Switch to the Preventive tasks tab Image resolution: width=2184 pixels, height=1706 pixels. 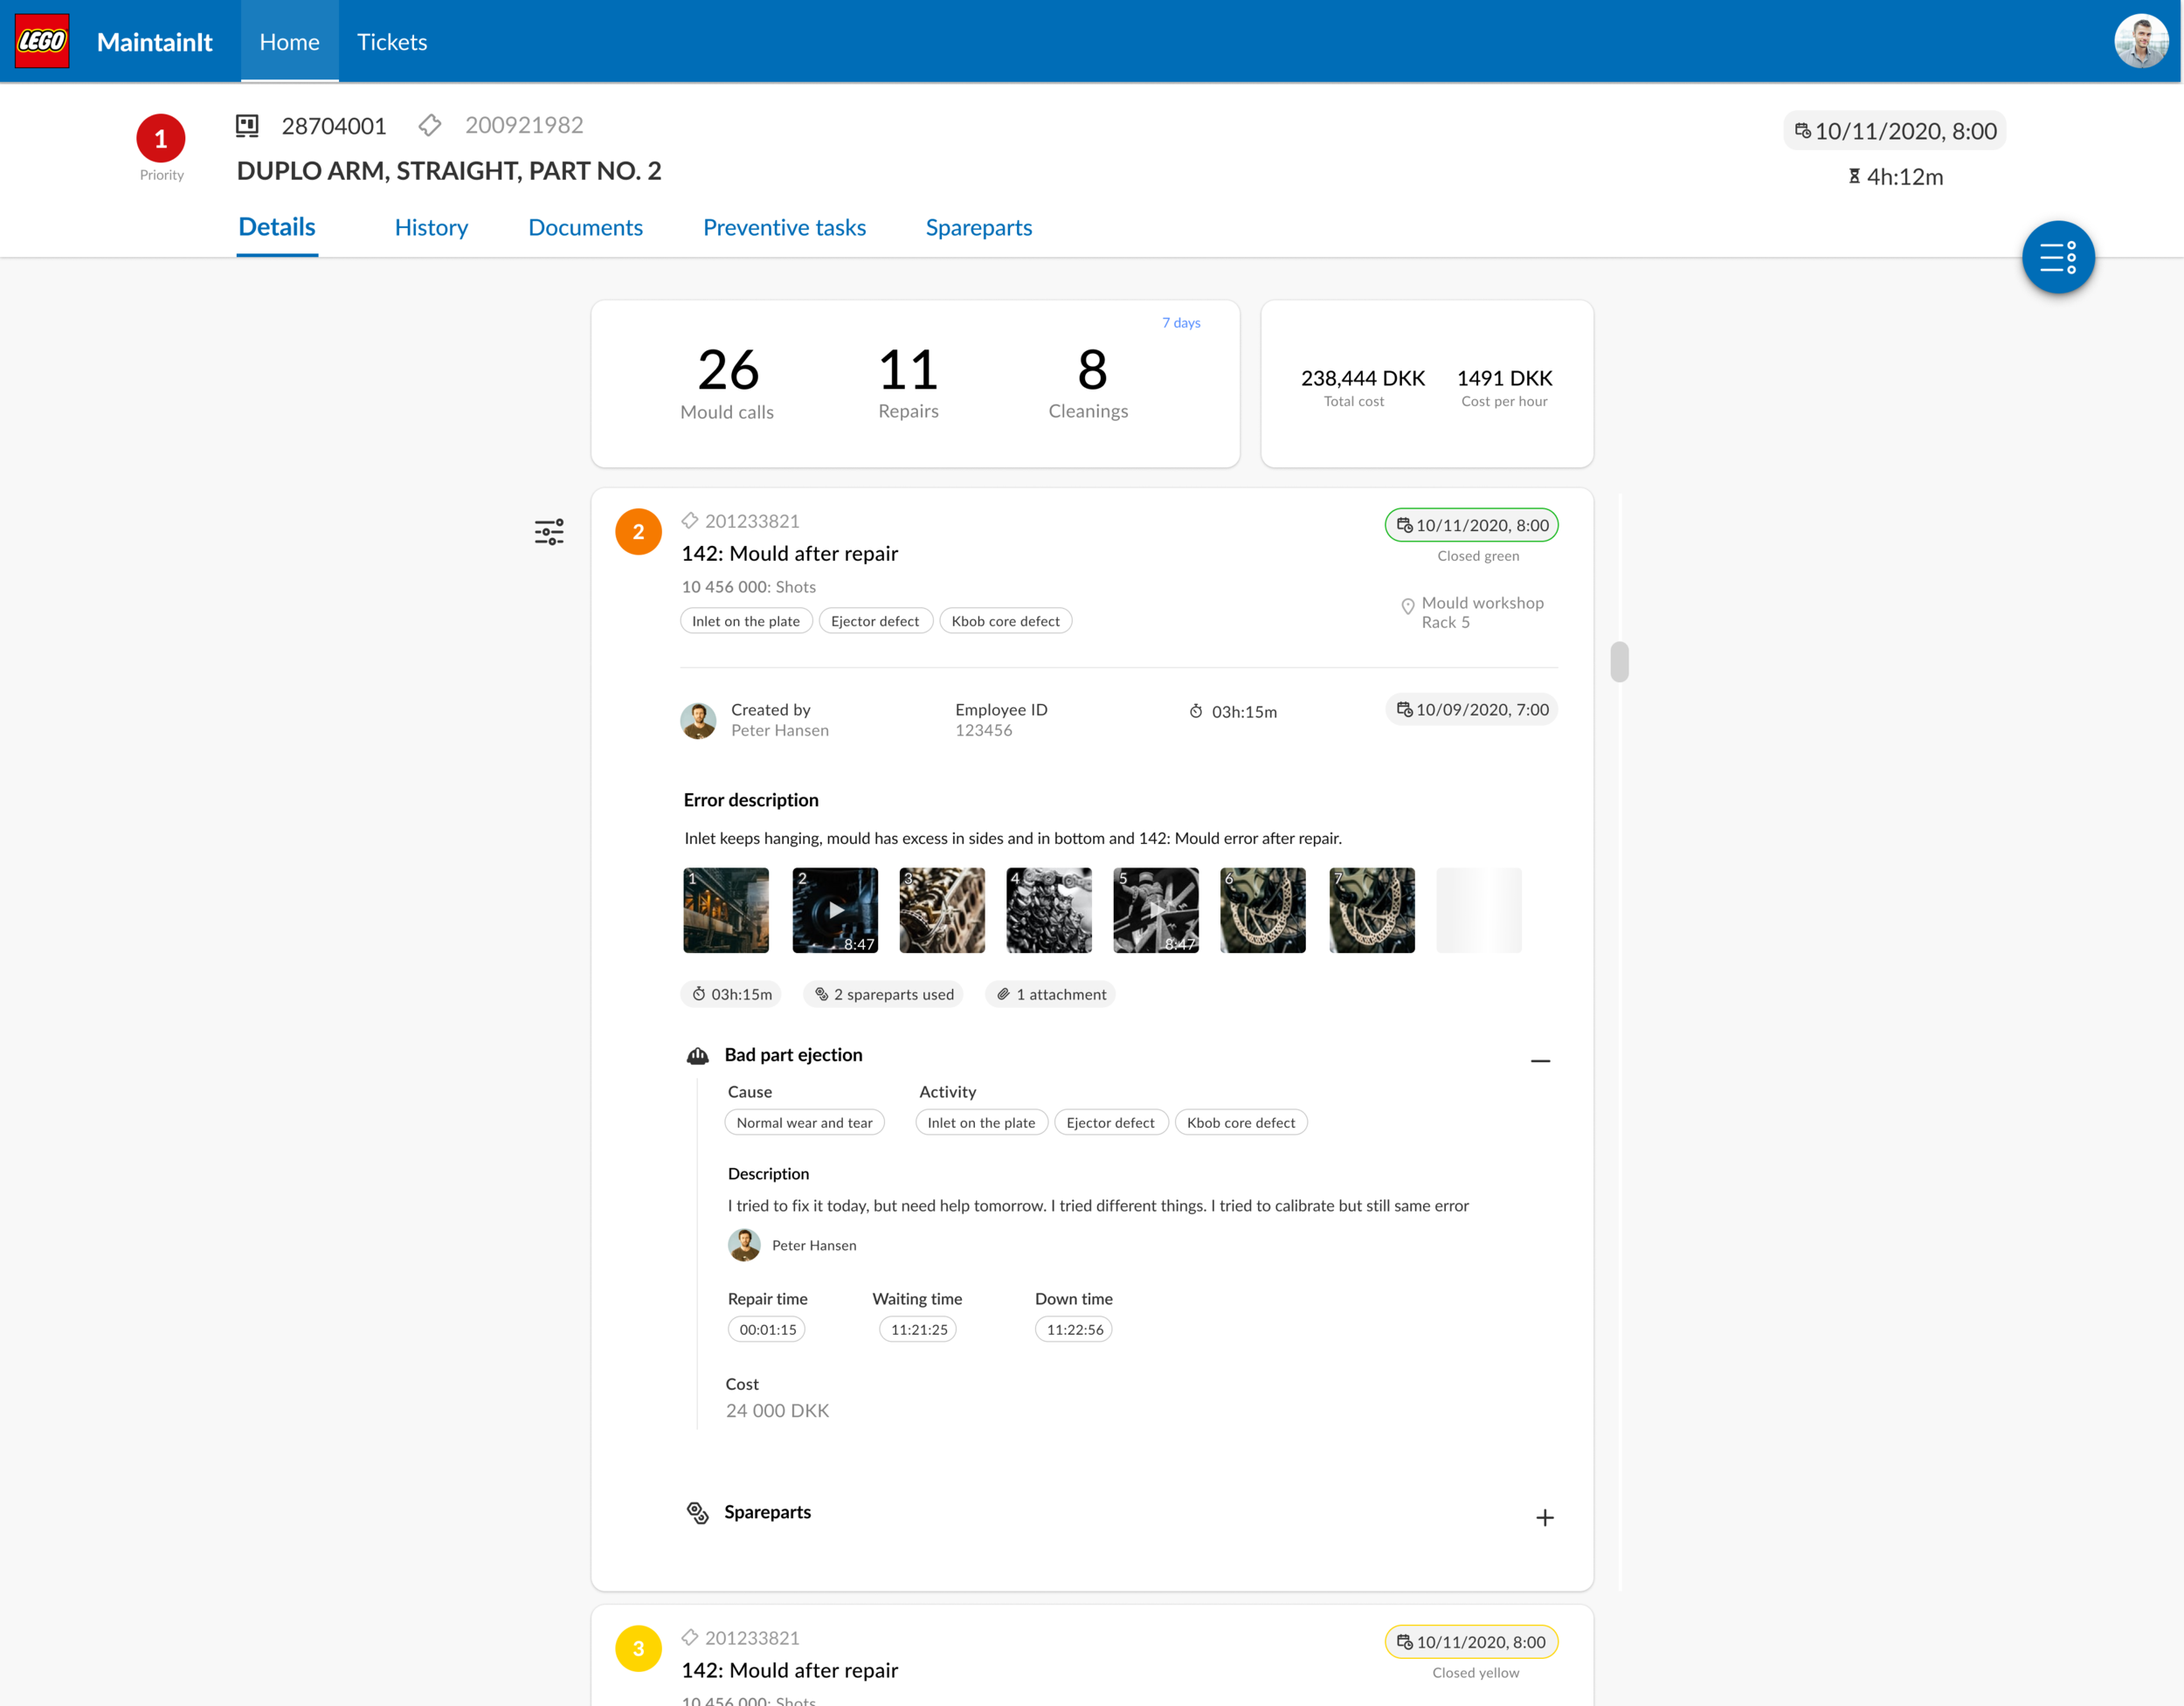point(784,227)
